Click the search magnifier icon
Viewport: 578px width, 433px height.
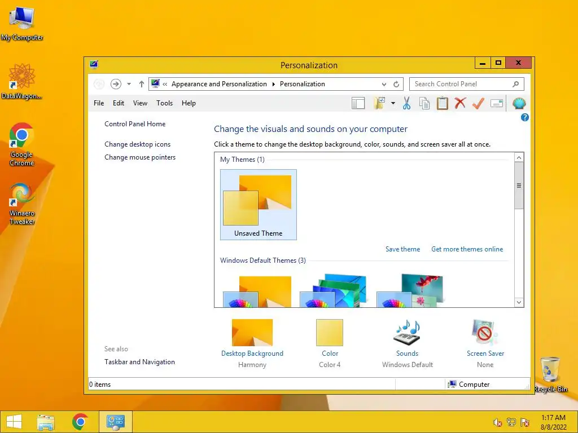(516, 85)
